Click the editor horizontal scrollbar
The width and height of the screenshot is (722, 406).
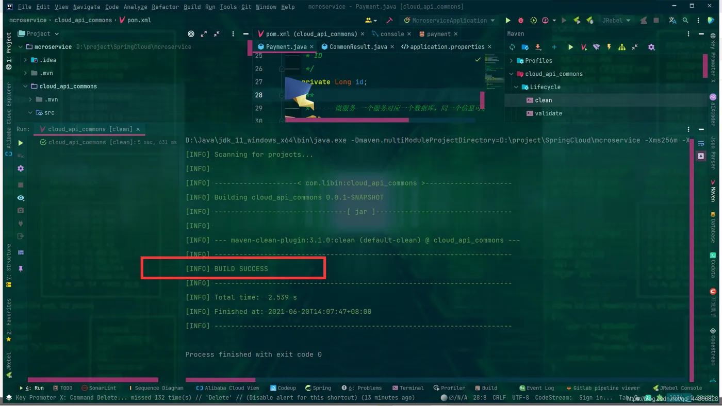click(x=347, y=120)
